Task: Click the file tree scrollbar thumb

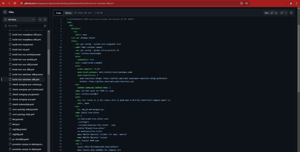Action: click(49, 62)
